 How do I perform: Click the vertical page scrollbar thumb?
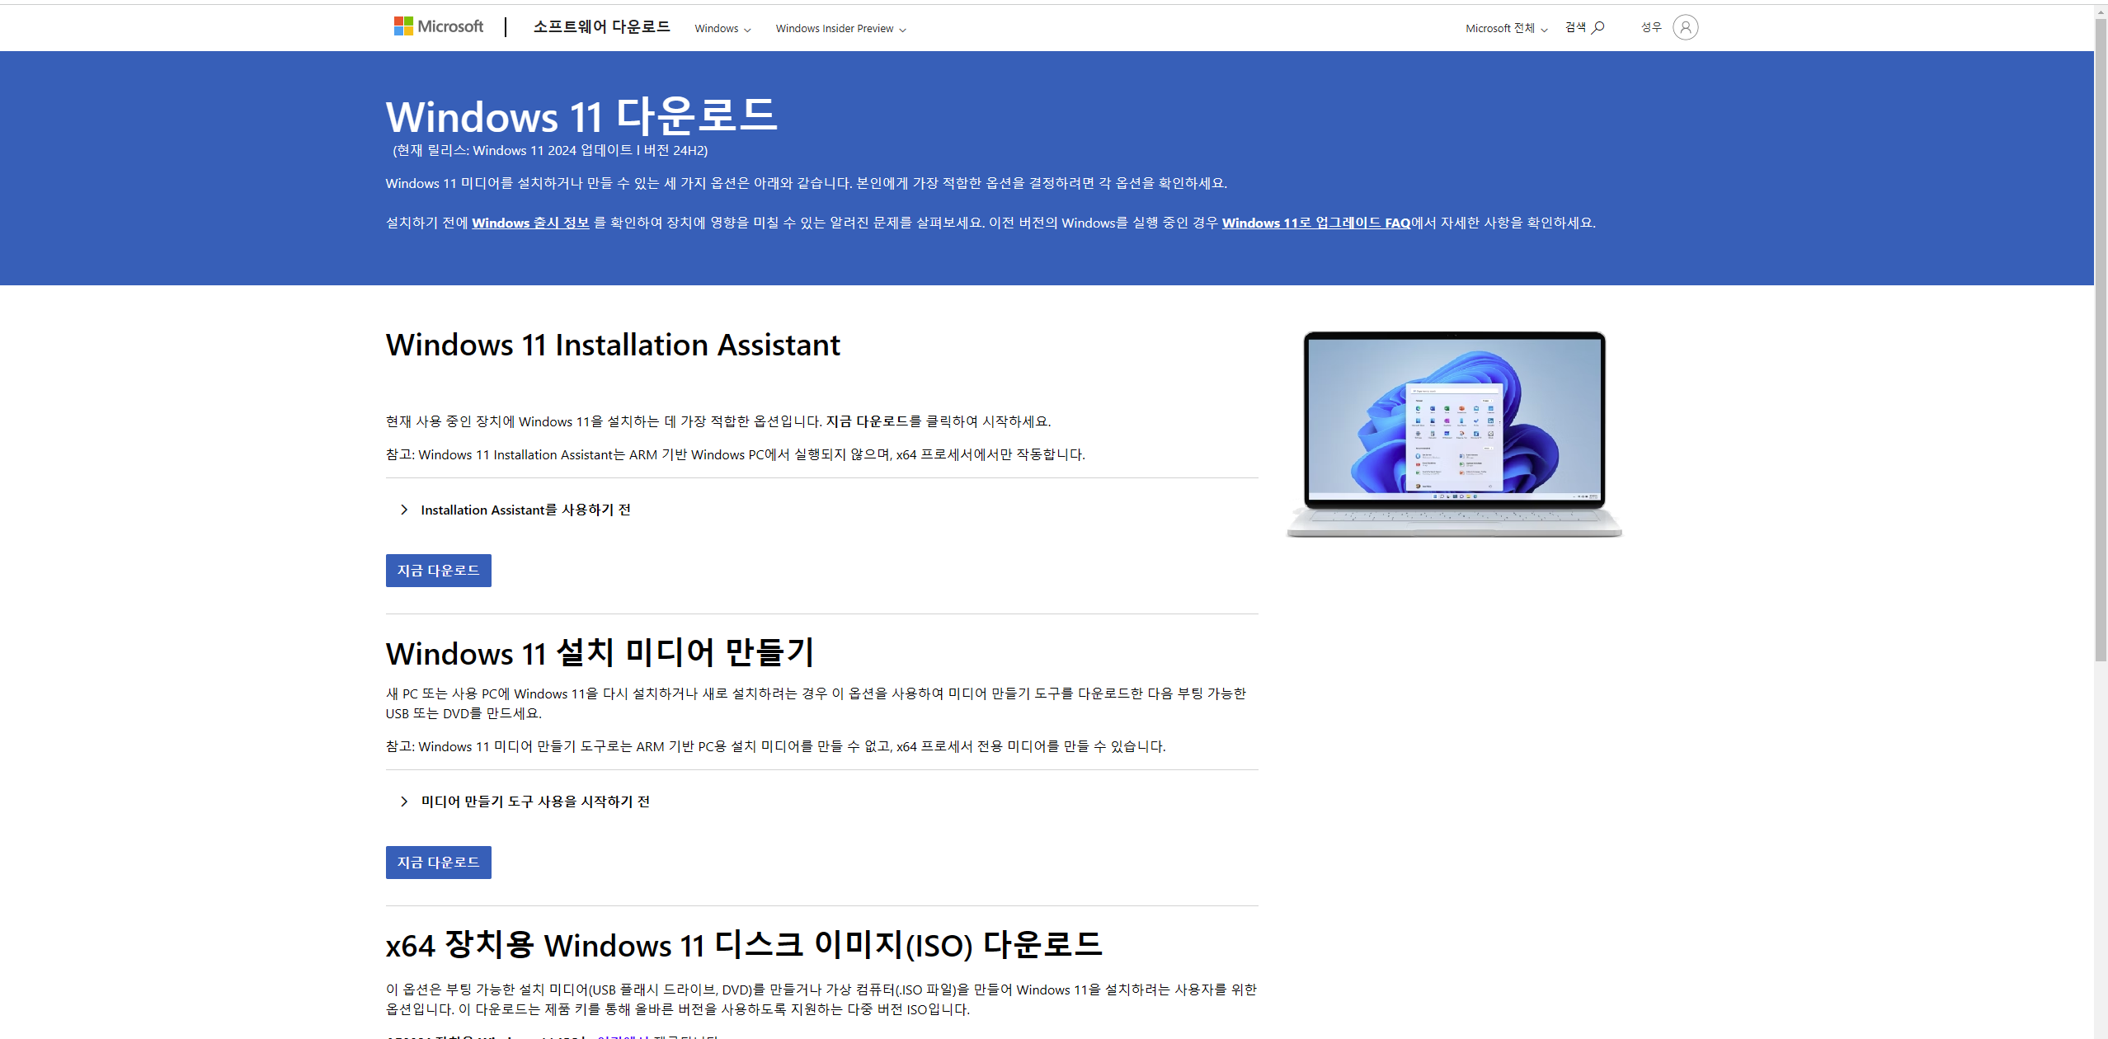click(2101, 338)
